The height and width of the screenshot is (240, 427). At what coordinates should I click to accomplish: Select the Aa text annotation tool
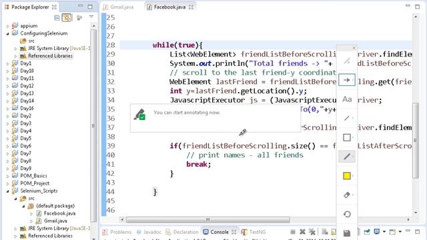point(347,99)
